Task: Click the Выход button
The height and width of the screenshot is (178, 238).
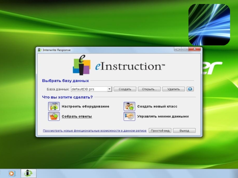Action: point(184,131)
